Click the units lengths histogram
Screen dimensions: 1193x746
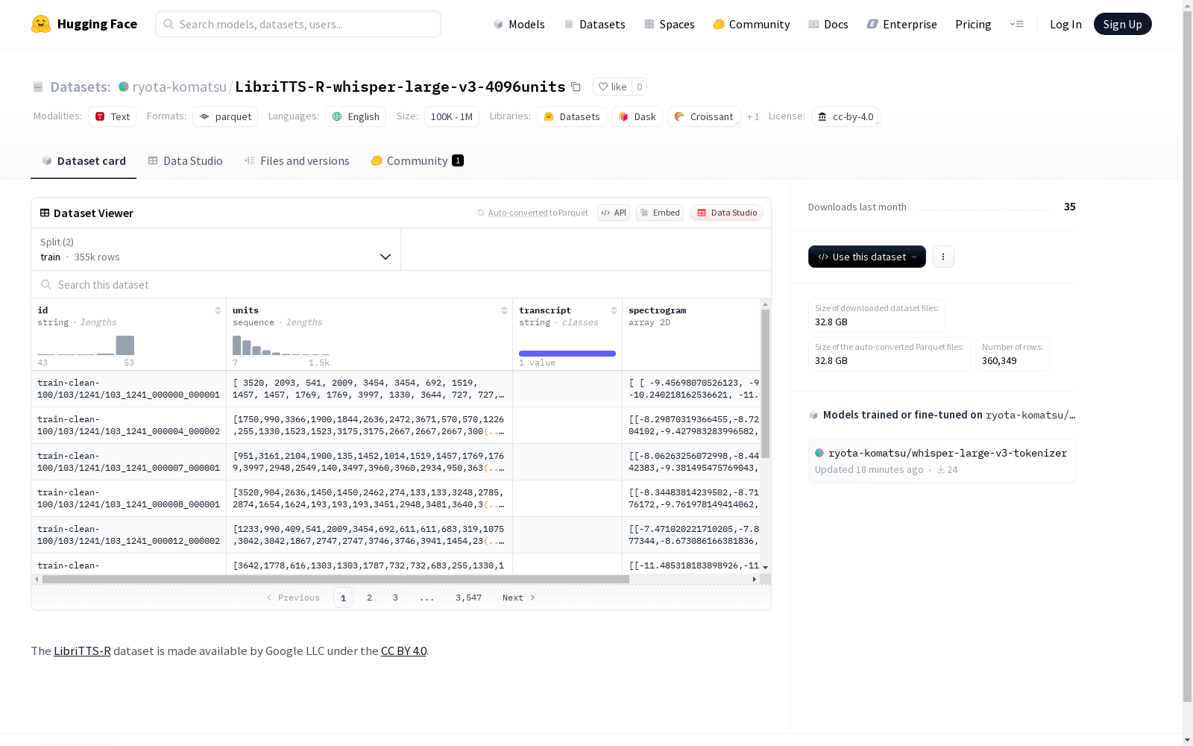pos(281,345)
